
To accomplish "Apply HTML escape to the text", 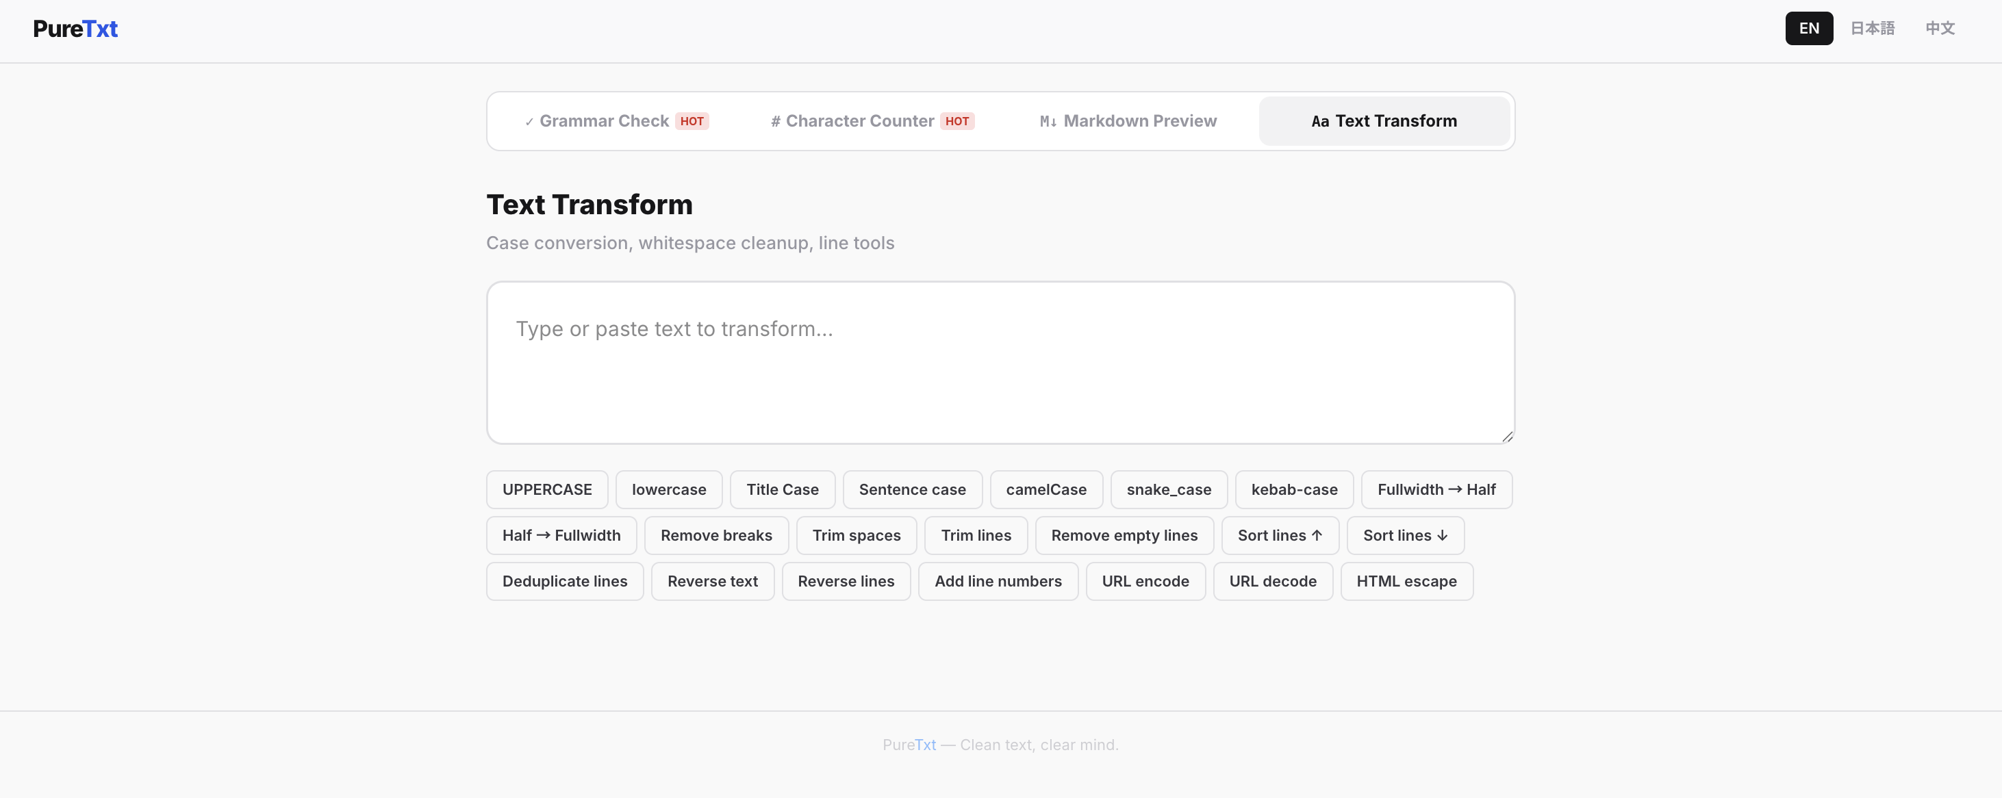I will pos(1406,581).
